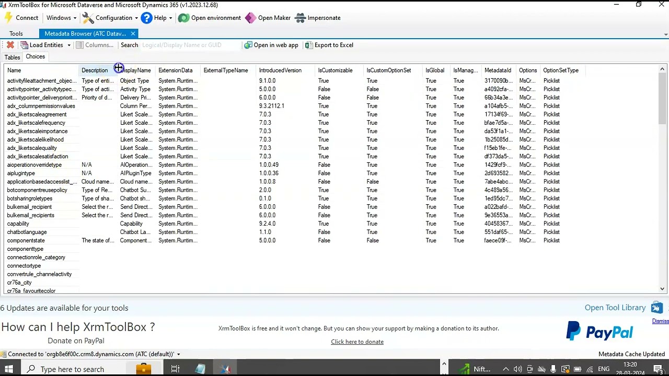This screenshot has width=669, height=376.
Task: Click the Export to Excel icon
Action: tap(309, 45)
